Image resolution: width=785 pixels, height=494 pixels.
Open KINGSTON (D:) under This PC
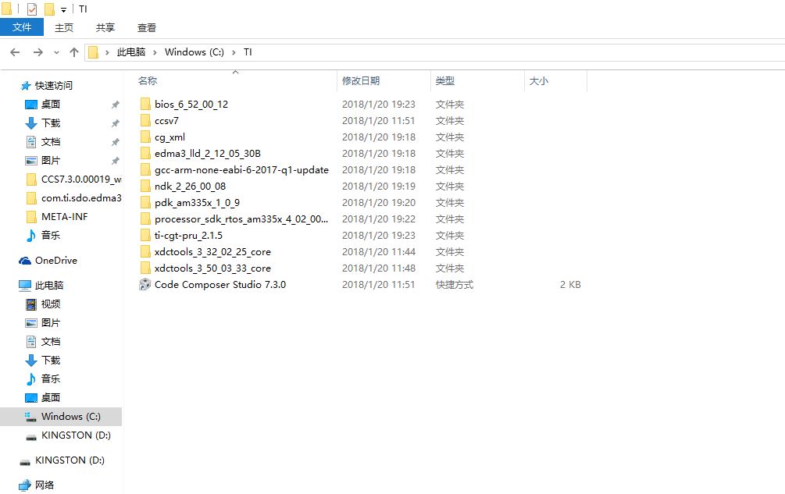click(76, 435)
